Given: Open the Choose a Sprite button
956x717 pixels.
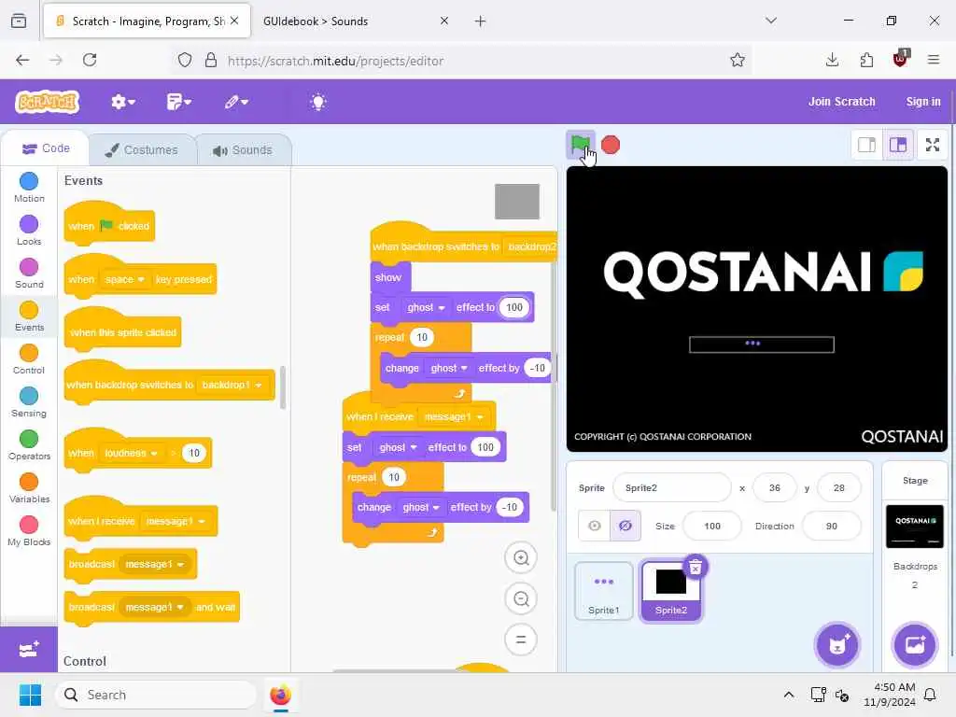Looking at the screenshot, I should coord(837,645).
